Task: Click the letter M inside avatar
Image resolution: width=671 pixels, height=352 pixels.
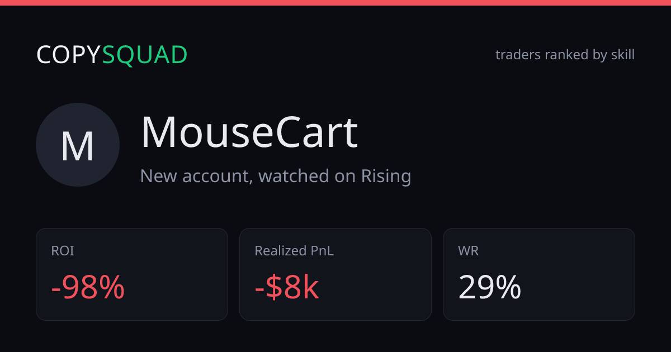Action: [78, 147]
